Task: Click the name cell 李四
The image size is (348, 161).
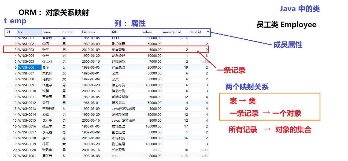Action: click(51, 44)
